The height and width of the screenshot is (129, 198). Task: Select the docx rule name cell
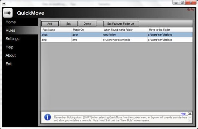[56, 35]
